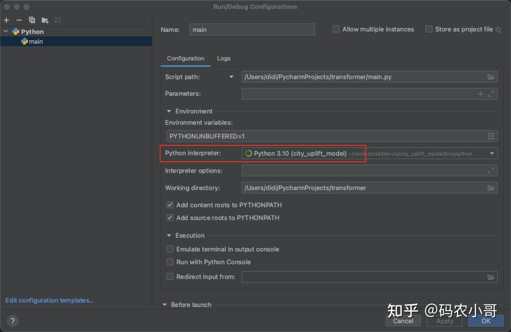The image size is (511, 332).
Task: Collapse the Python tree node
Action: (x=6, y=32)
